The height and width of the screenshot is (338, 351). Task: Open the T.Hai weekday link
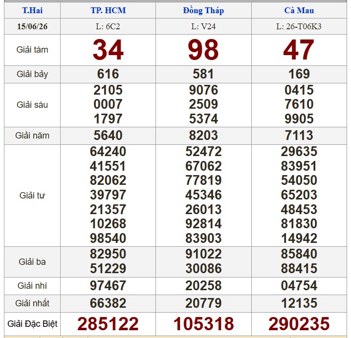click(32, 10)
